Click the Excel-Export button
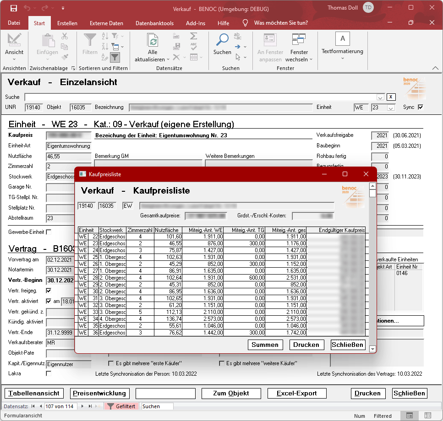The width and height of the screenshot is (443, 421). [297, 393]
